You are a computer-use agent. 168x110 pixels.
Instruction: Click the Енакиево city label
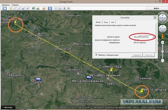pyautogui.click(x=37, y=35)
